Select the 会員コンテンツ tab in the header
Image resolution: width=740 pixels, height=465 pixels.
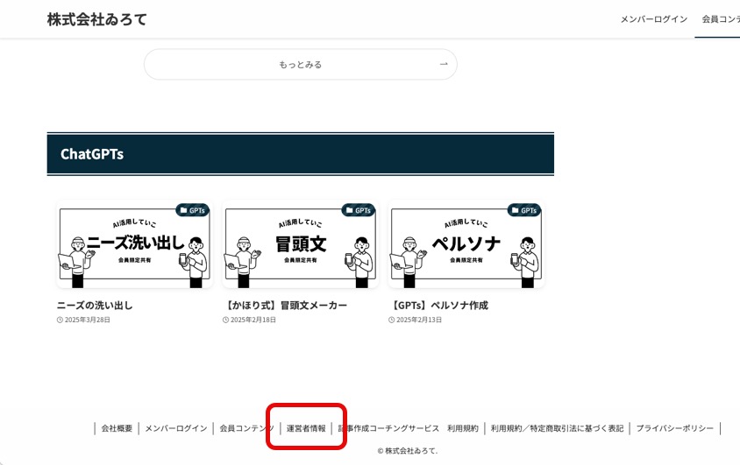click(x=720, y=19)
